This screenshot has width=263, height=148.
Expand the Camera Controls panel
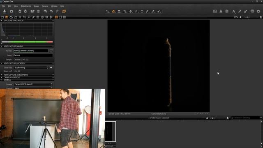pyautogui.click(x=1, y=78)
